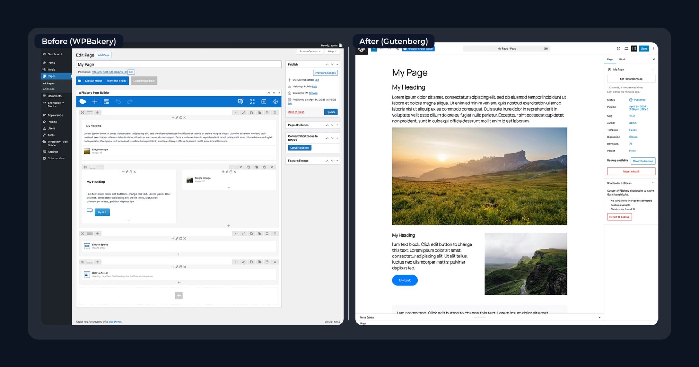The height and width of the screenshot is (367, 699).
Task: Open the My Page command palette bar
Action: (506, 48)
